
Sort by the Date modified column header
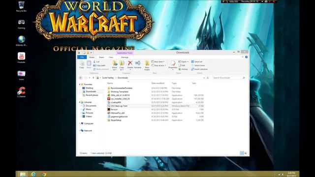158,83
